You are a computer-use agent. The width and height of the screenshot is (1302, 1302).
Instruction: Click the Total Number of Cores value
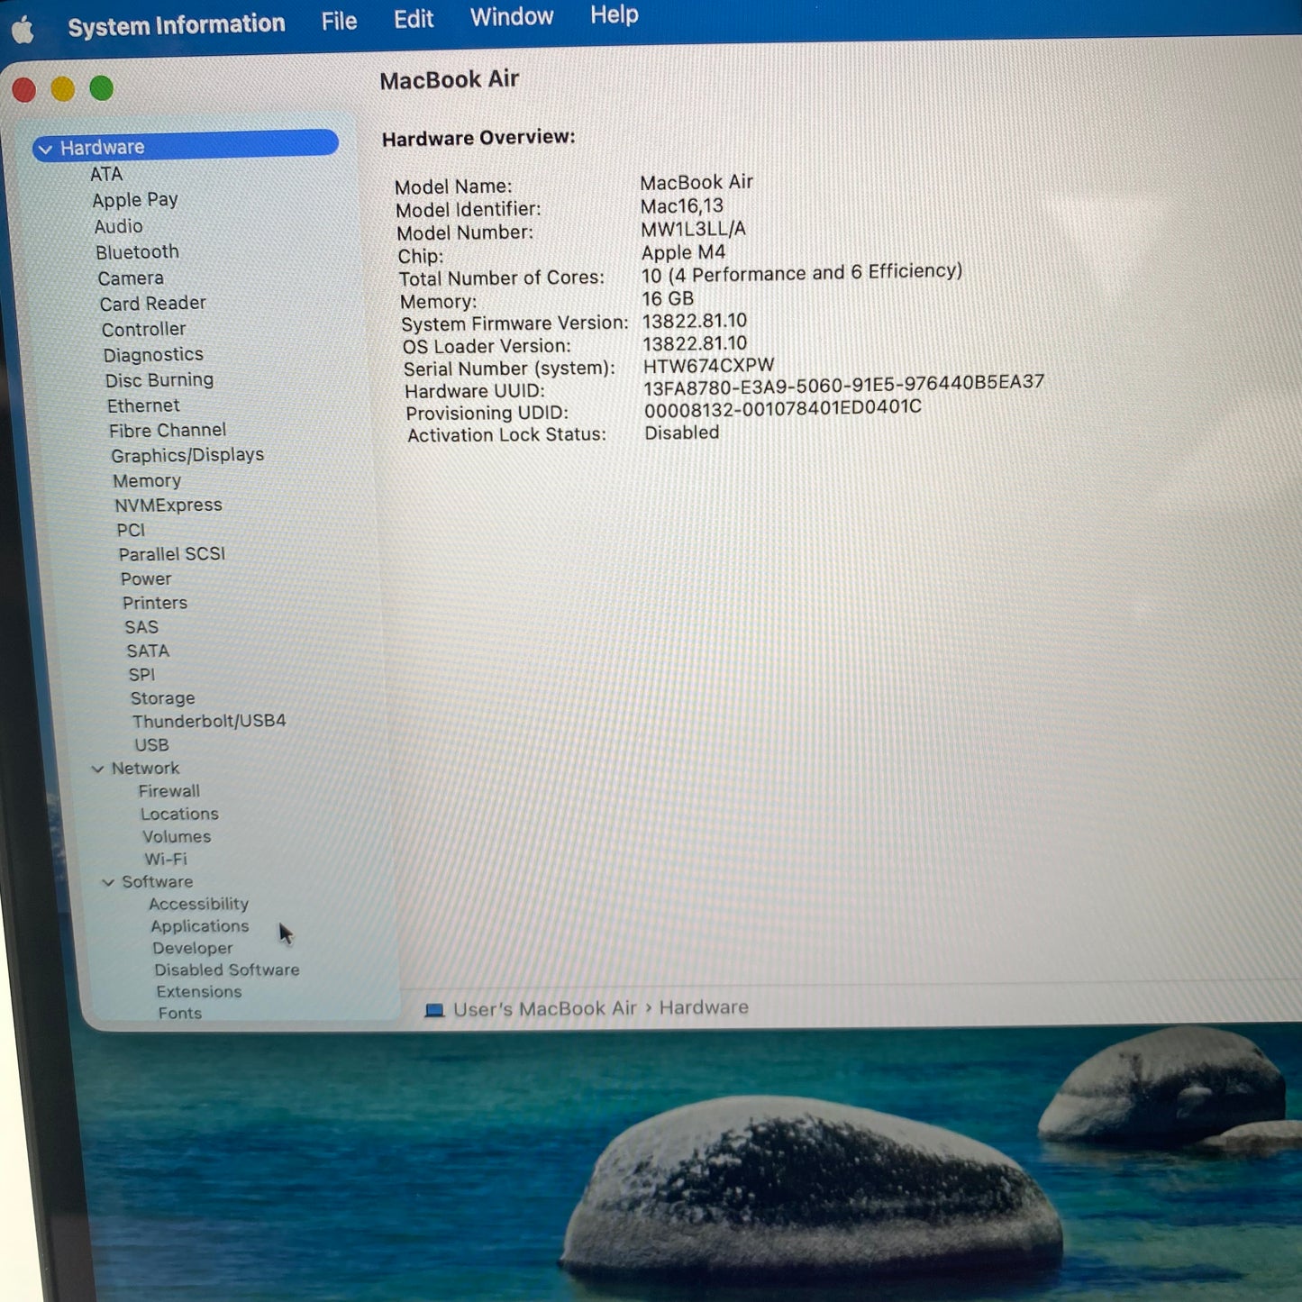tap(802, 273)
